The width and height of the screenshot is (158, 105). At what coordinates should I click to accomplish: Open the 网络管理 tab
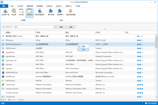click(39, 6)
